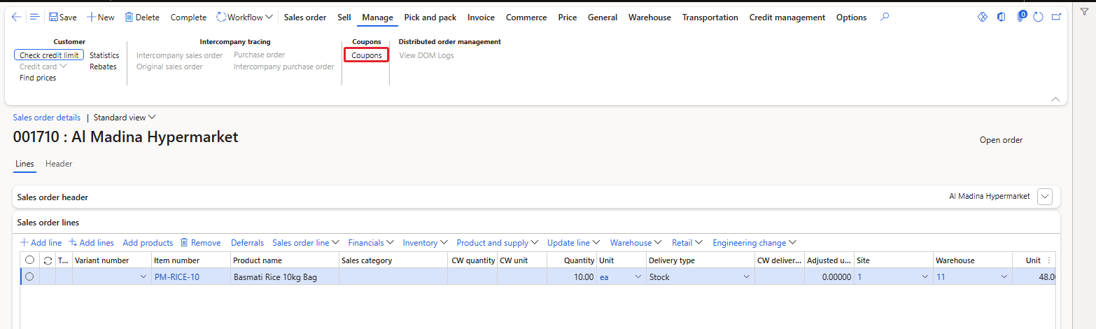
Task: Click the Office app icon
Action: pos(1002,17)
